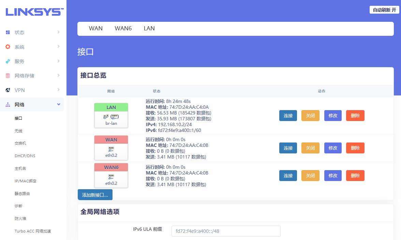Click the eth0.2 icon under WAN
This screenshot has height=240, width=401.
coord(111,148)
